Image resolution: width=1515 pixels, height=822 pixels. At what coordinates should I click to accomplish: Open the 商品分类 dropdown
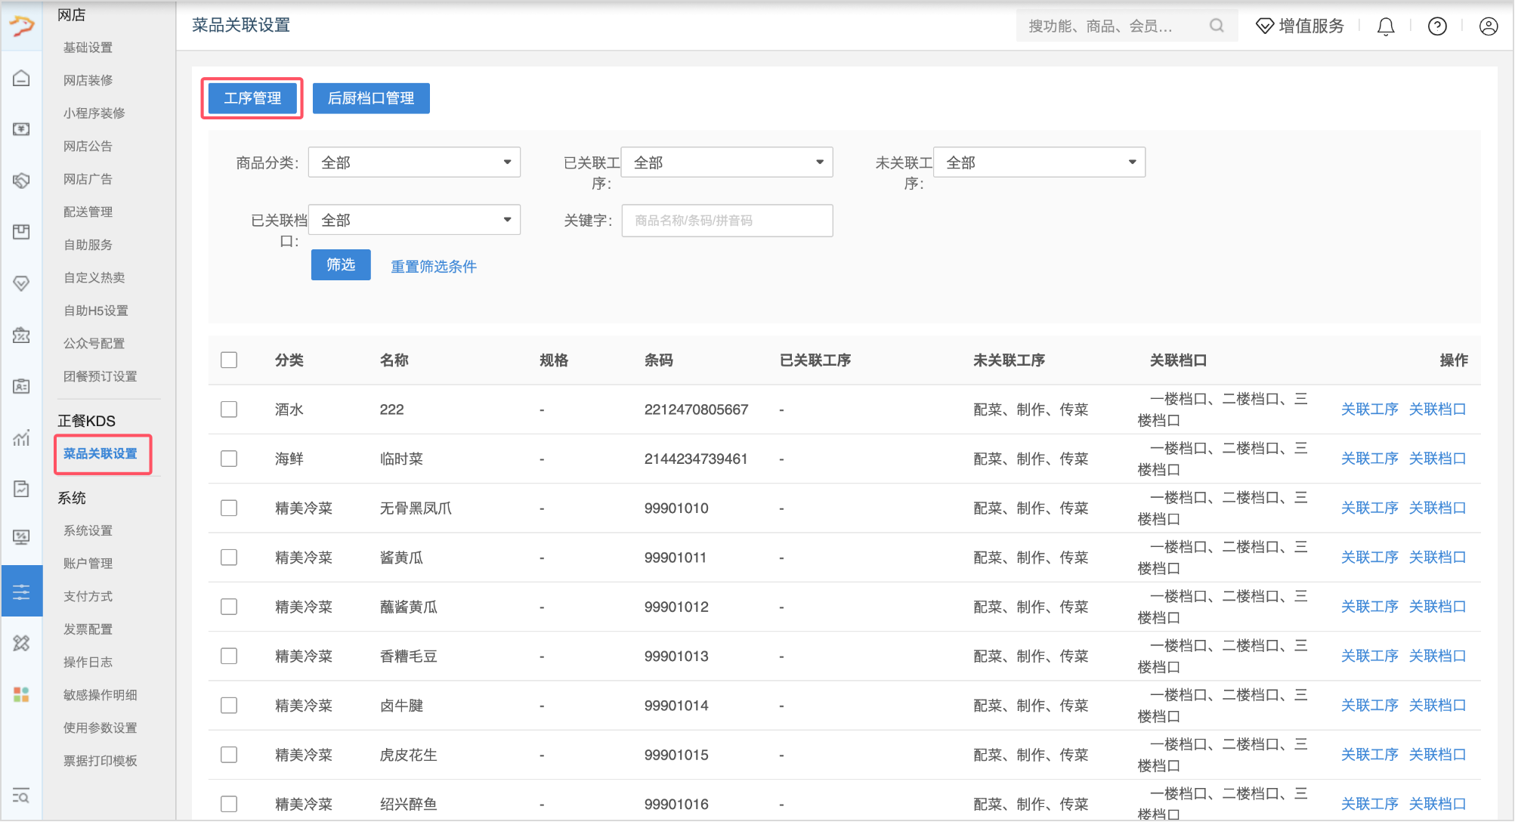414,162
